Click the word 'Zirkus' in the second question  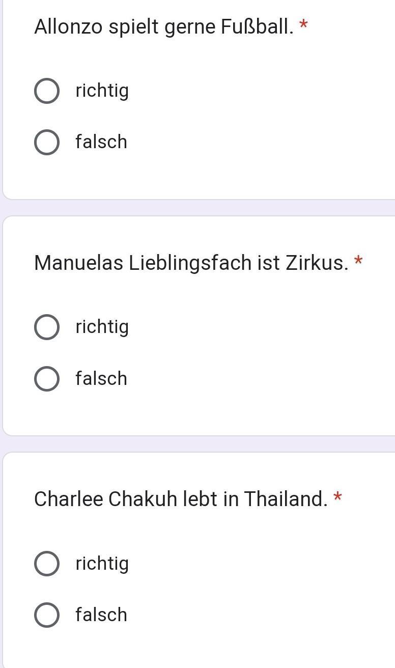(x=315, y=263)
